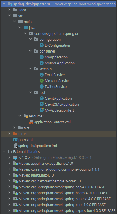Expand the .idea folder
Screen dimensions: 117x214
(9, 10)
